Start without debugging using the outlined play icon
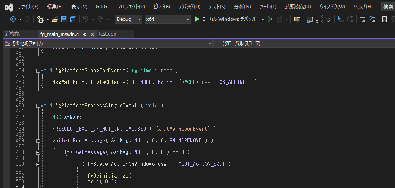395x188 pixels. tap(270, 19)
